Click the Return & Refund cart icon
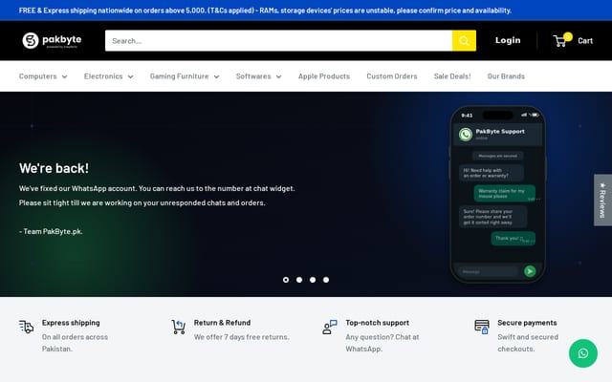Image resolution: width=612 pixels, height=382 pixels. [179, 327]
